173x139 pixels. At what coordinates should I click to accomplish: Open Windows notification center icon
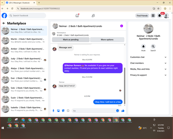point(169,128)
